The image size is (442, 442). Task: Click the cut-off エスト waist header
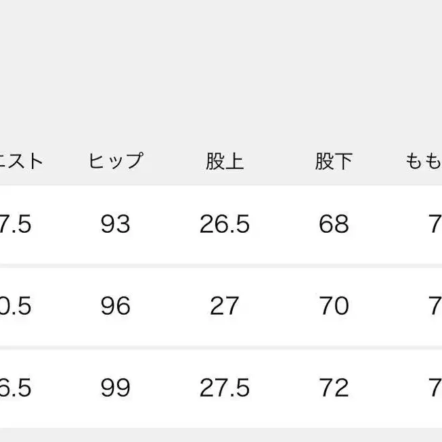[x=22, y=161]
